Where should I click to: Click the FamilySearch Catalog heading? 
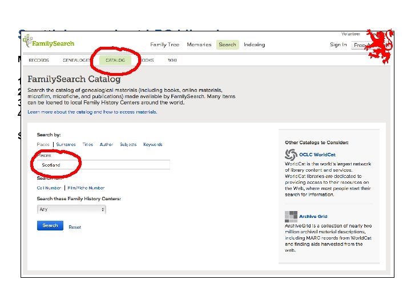74,79
